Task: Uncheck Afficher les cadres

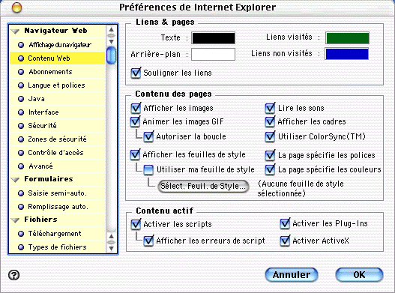Action: [270, 121]
